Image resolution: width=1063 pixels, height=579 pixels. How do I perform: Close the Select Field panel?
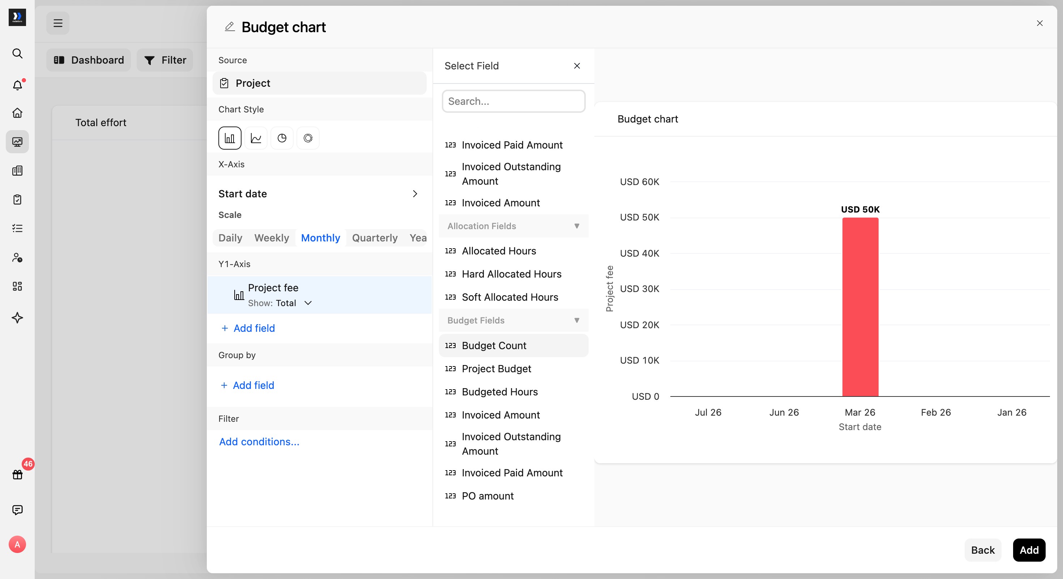577,66
